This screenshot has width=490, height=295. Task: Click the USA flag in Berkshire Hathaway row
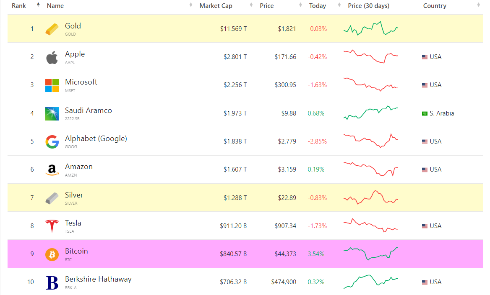(425, 282)
